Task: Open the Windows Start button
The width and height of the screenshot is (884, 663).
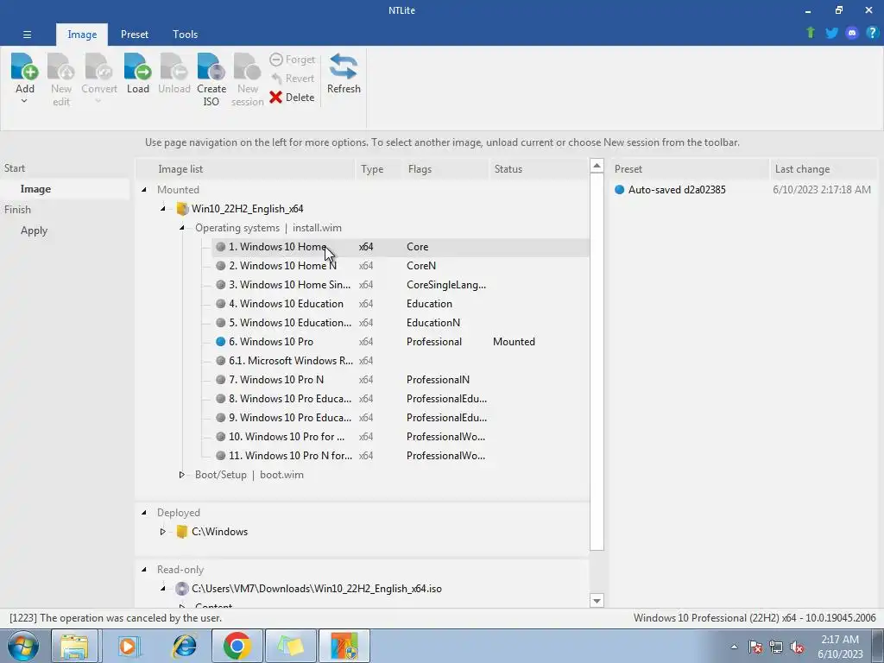Action: [x=22, y=646]
